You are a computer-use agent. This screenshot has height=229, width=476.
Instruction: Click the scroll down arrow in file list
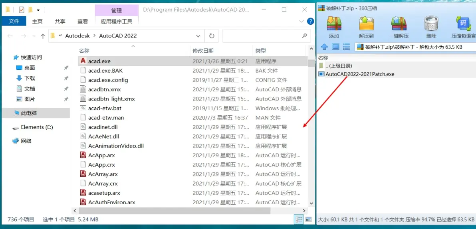click(x=311, y=203)
